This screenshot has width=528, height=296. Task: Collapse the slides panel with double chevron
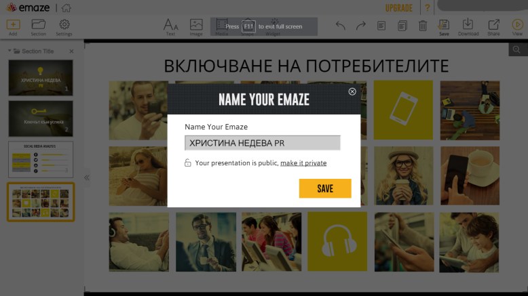87,177
